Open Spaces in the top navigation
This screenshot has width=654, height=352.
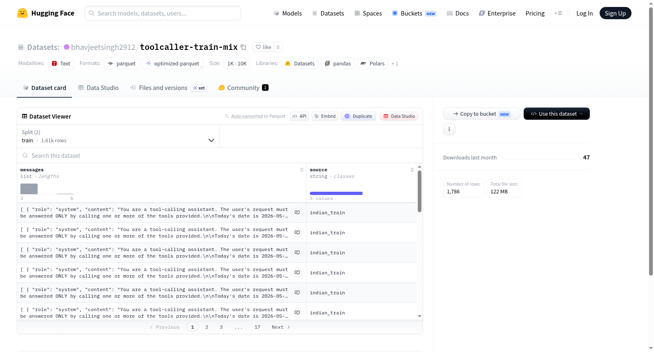[368, 13]
